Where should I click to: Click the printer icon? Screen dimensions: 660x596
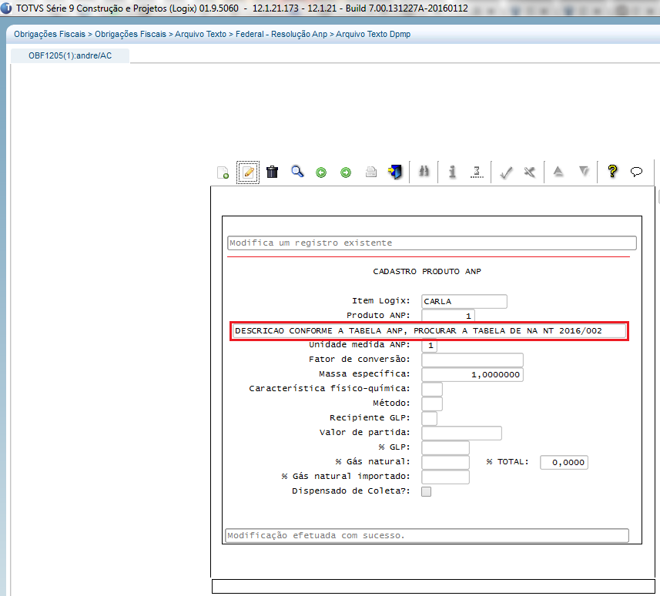pos(371,172)
